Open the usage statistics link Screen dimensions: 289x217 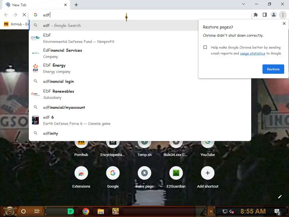[253, 53]
